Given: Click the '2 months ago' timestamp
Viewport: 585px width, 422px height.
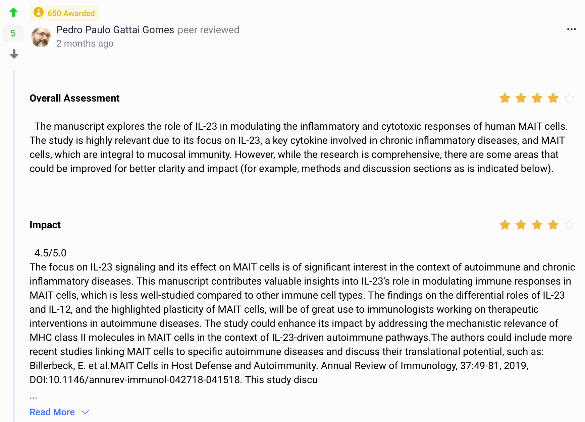Looking at the screenshot, I should click(x=85, y=44).
